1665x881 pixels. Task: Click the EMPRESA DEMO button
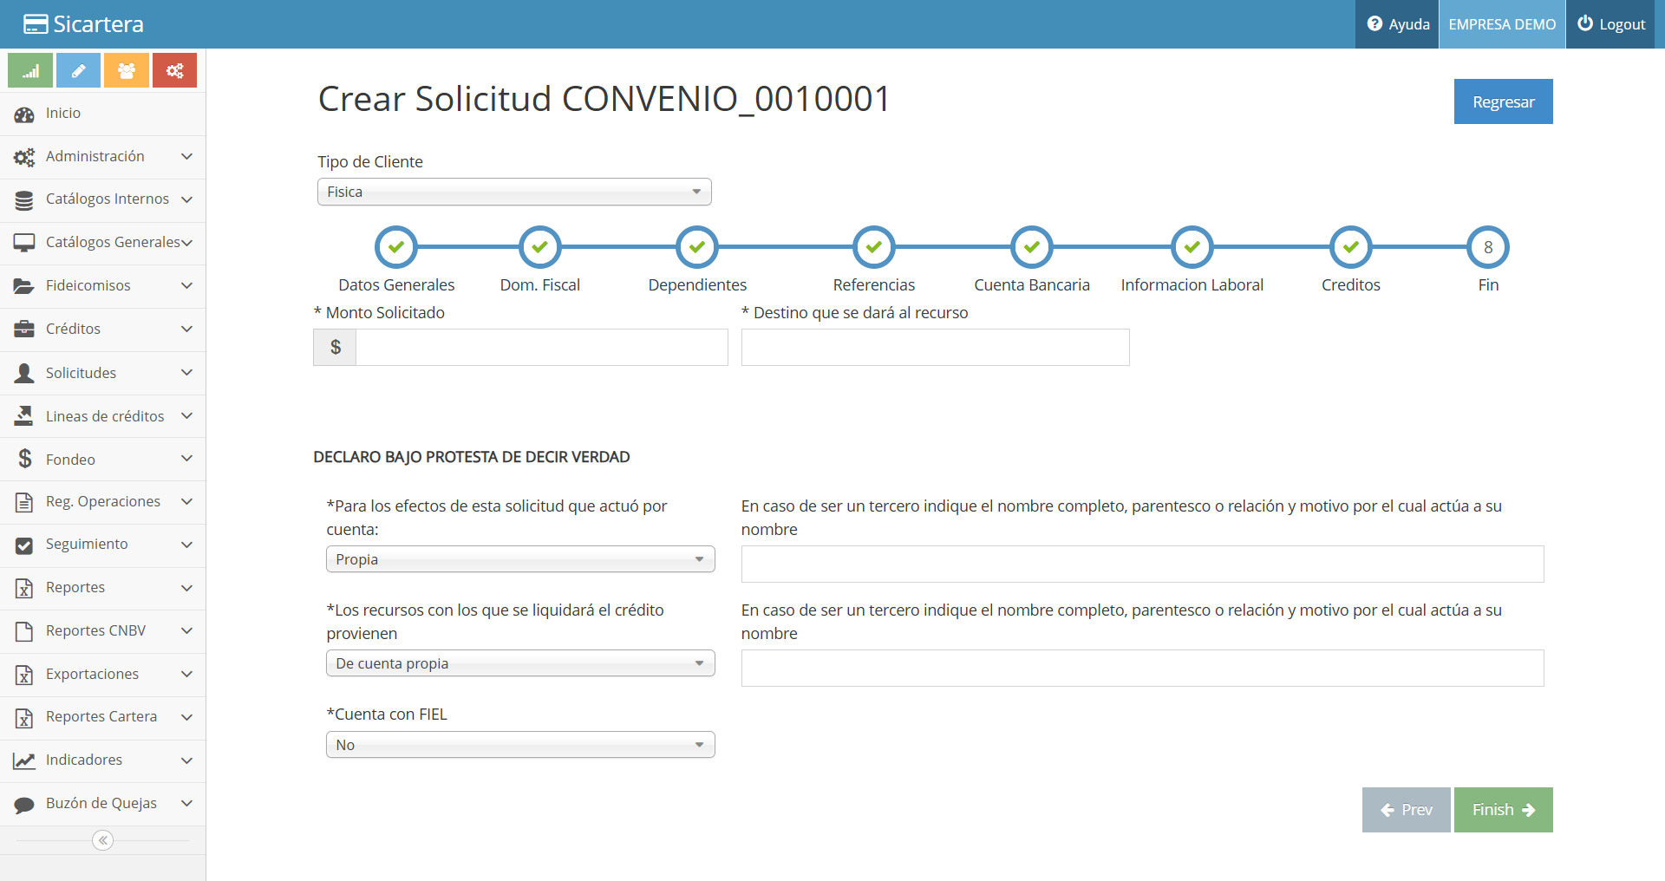[x=1502, y=24]
